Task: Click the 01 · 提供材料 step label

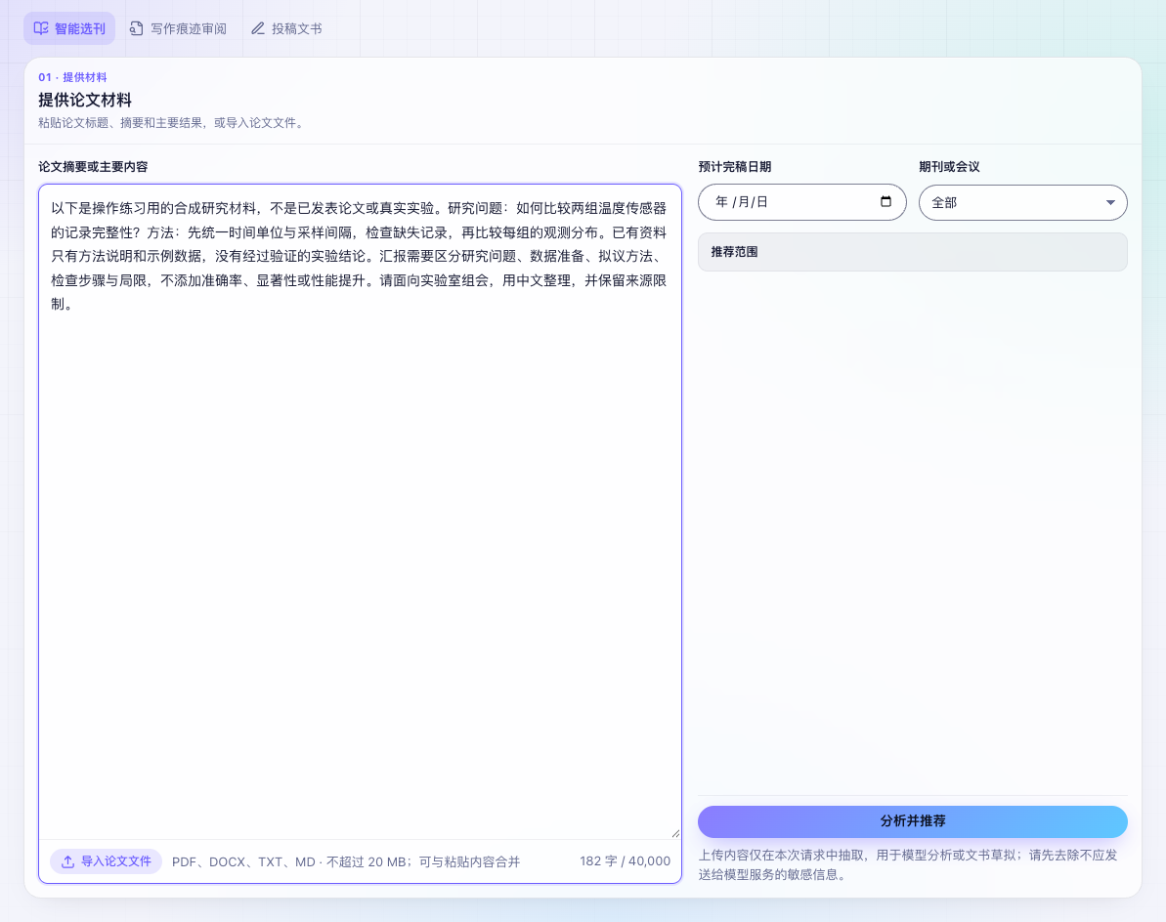Action: tap(73, 77)
